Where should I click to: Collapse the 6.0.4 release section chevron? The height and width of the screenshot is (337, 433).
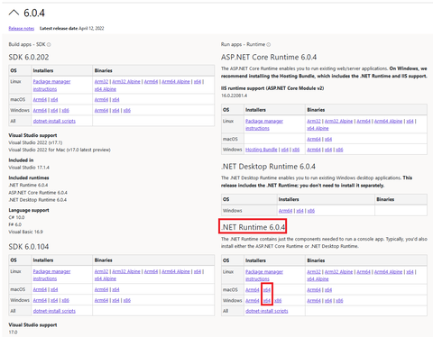[x=14, y=13]
